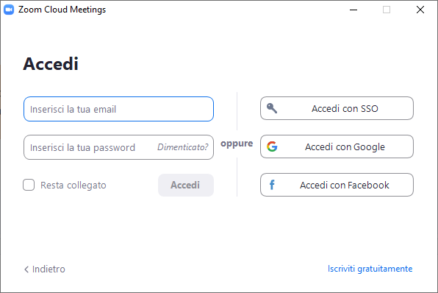Enable the Resta collegato checkbox
This screenshot has height=293, width=438.
click(x=29, y=185)
